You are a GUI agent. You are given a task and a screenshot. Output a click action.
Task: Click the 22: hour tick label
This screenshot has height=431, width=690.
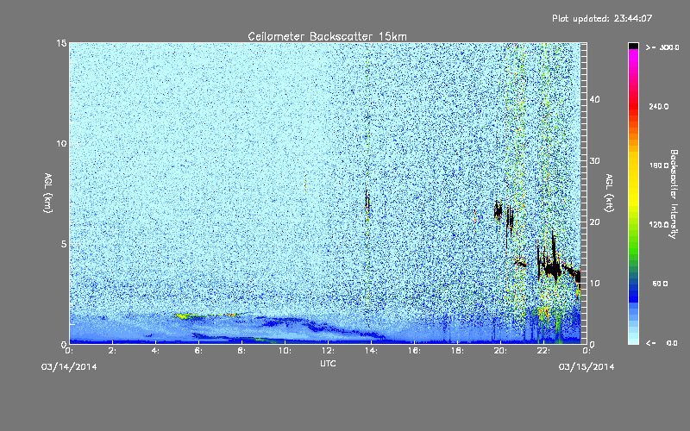(544, 351)
